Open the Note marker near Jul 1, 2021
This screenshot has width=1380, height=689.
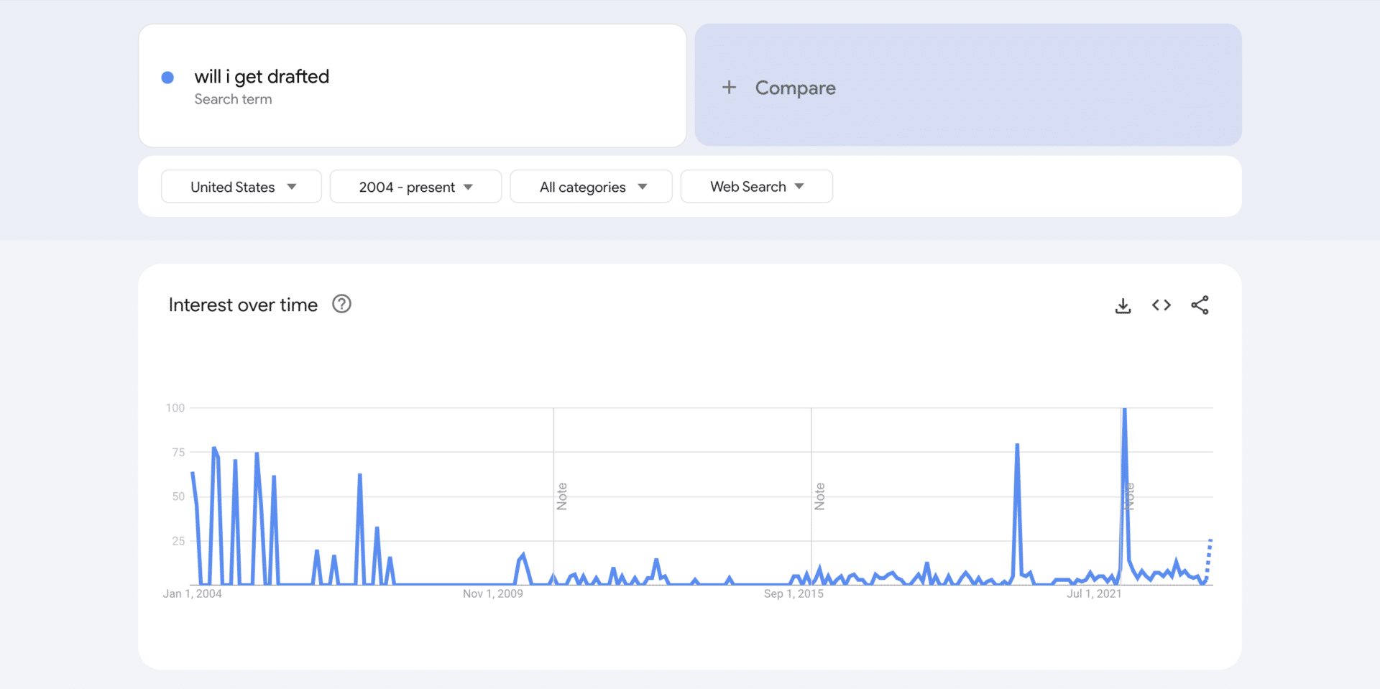click(x=1129, y=494)
